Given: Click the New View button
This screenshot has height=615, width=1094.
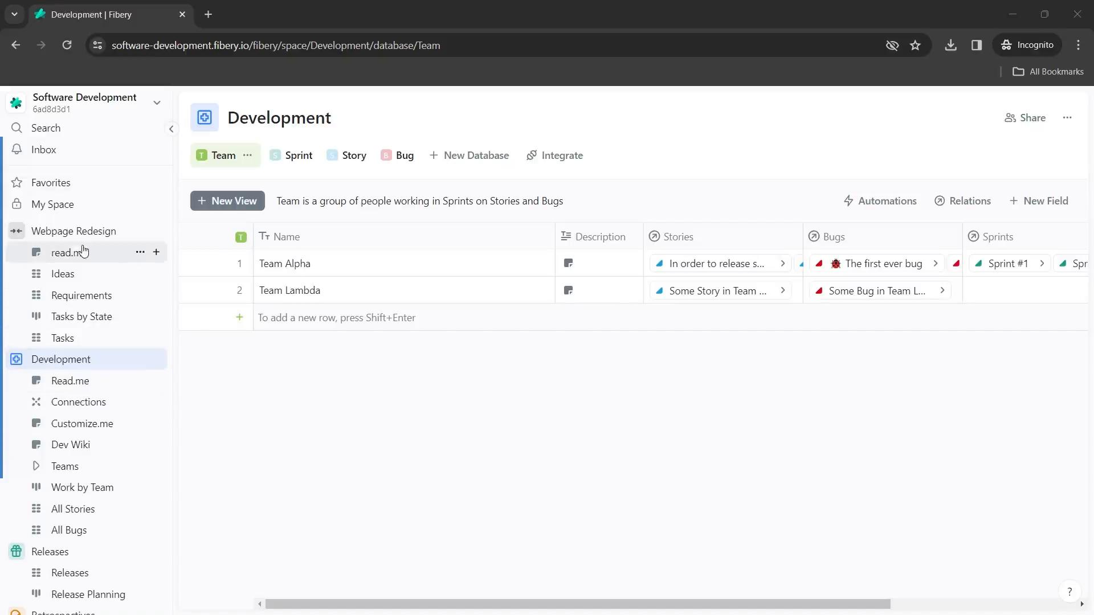Looking at the screenshot, I should (x=227, y=200).
